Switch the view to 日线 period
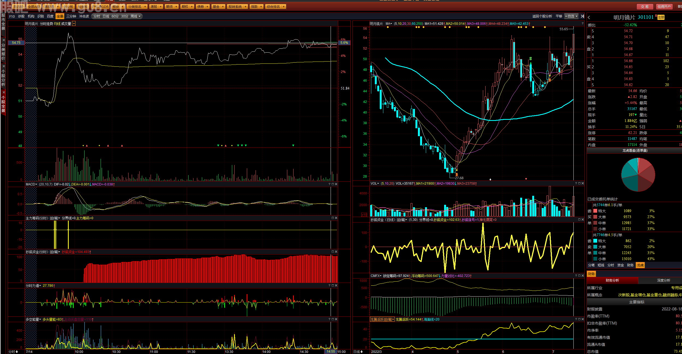Image resolution: width=682 pixels, height=354 pixels. [x=106, y=16]
